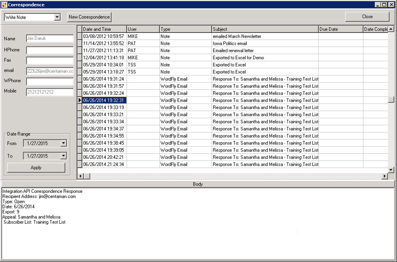Click the WPhone input field
This screenshot has height=262, width=397.
point(50,81)
